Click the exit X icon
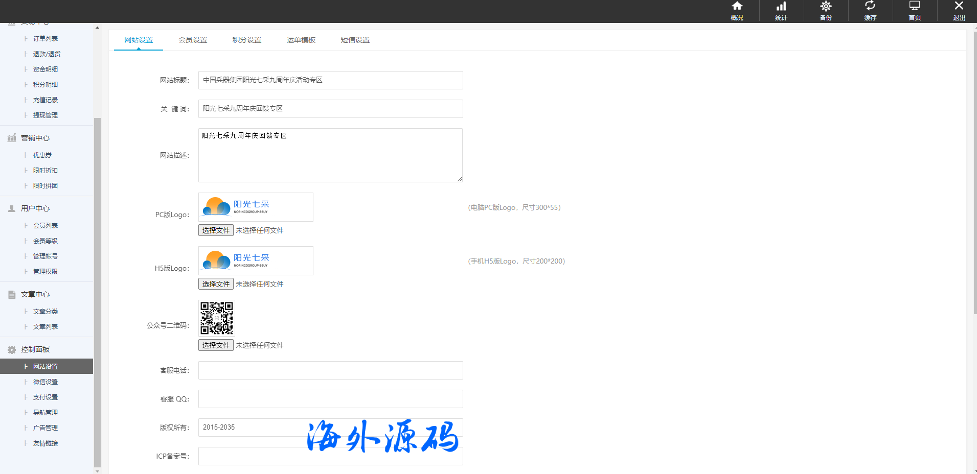Screen dimensions: 977x474 click(x=959, y=7)
